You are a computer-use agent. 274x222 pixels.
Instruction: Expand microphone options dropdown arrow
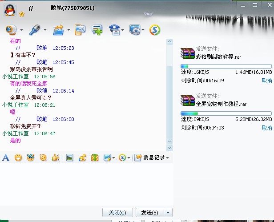[45, 30]
